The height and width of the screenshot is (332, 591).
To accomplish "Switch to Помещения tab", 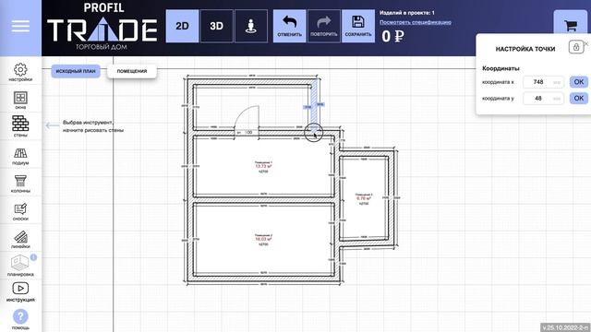I will pyautogui.click(x=132, y=71).
